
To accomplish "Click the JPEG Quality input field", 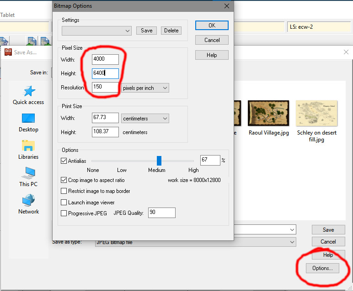I will click(x=161, y=213).
